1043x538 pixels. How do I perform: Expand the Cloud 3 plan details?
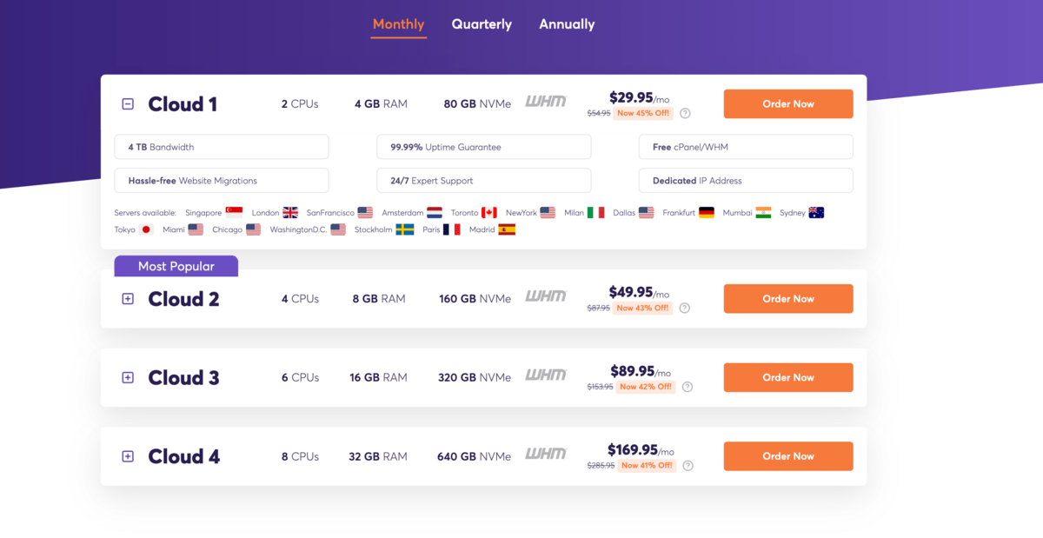(128, 377)
